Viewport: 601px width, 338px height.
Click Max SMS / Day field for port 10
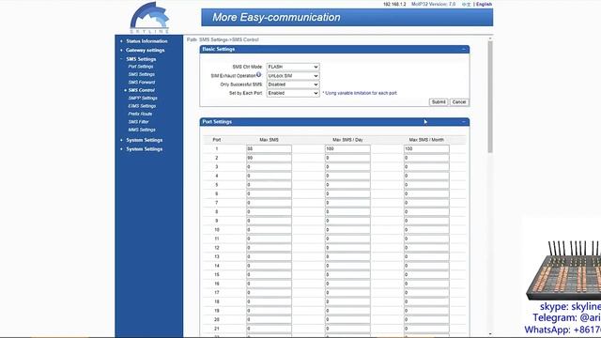(347, 230)
